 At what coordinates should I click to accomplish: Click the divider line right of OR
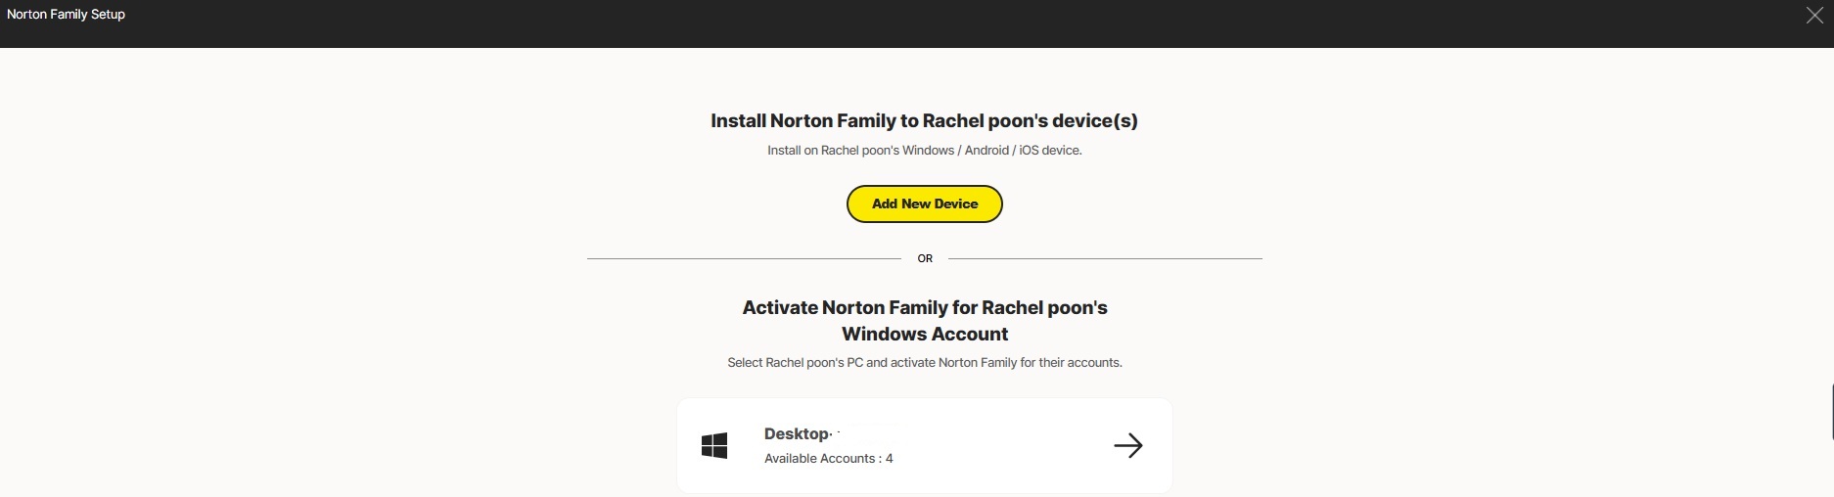pos(1106,258)
